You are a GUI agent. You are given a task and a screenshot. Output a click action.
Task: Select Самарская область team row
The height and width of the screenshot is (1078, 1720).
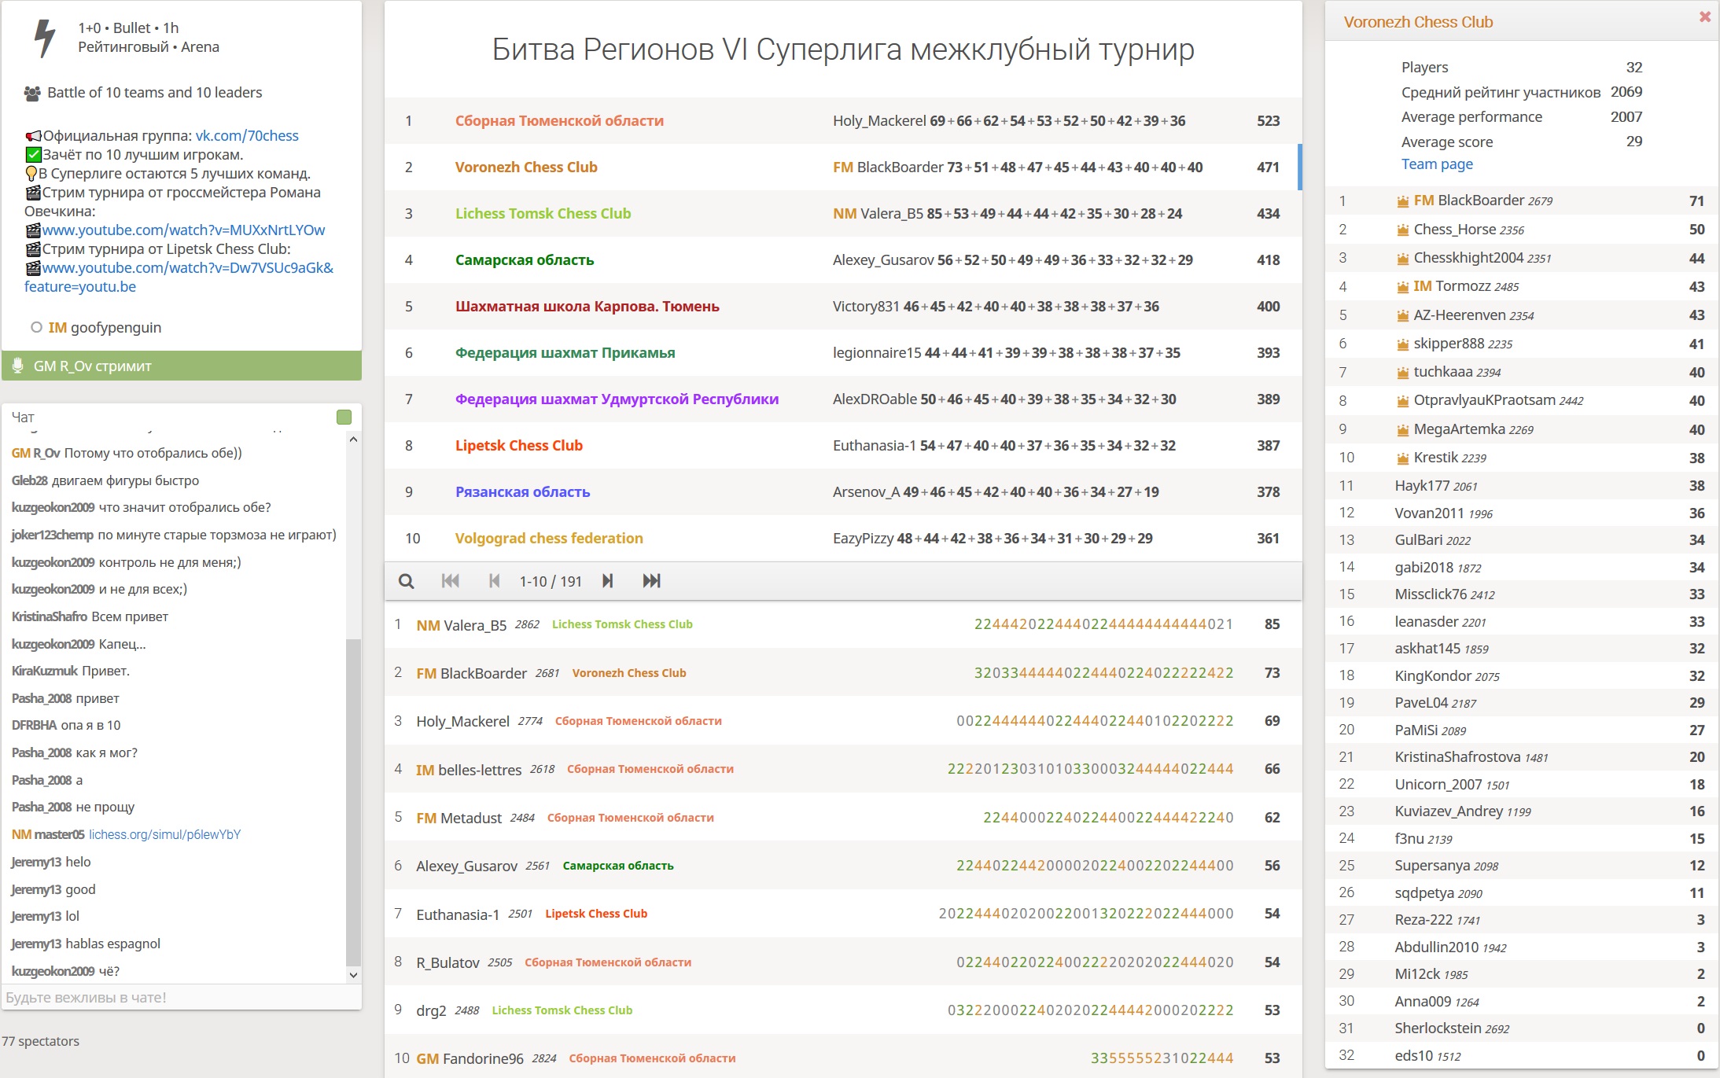pyautogui.click(x=843, y=260)
